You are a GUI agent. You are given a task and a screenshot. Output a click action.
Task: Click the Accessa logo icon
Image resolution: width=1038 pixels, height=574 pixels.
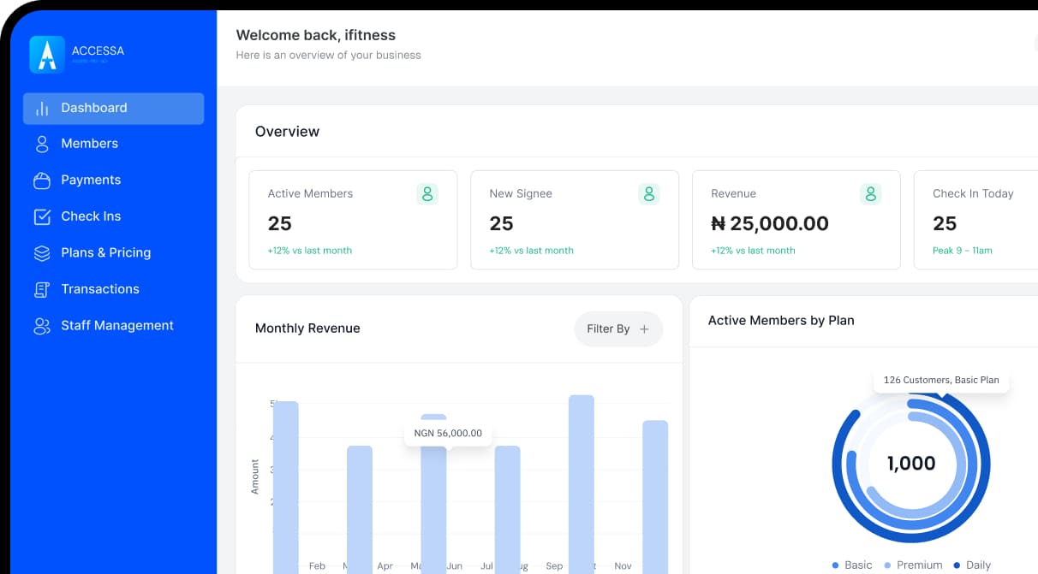point(47,54)
